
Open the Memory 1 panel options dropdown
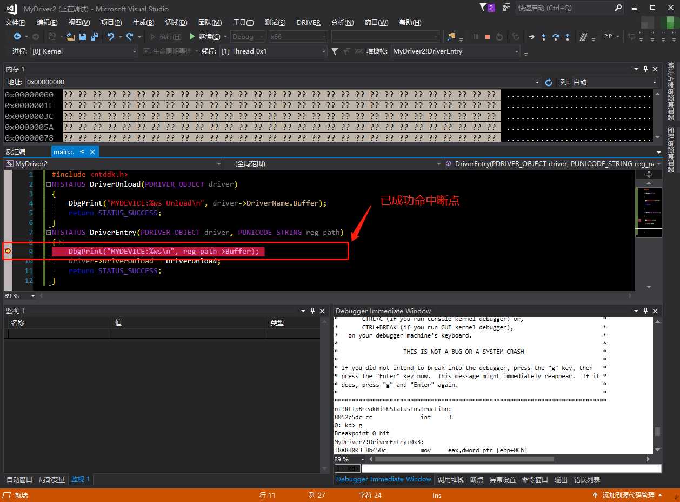click(x=635, y=69)
